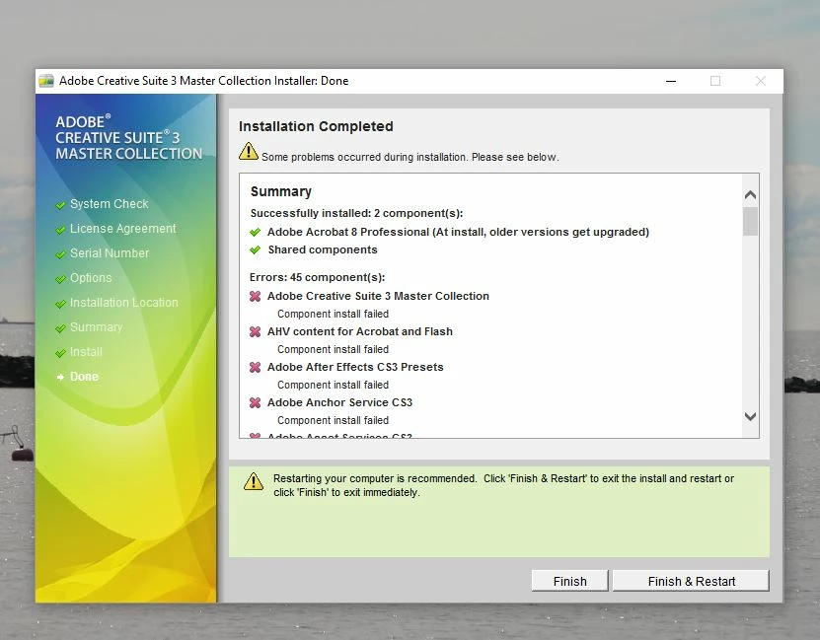
Task: Click the checkmark beside Summary step in sidebar
Action: 60,328
